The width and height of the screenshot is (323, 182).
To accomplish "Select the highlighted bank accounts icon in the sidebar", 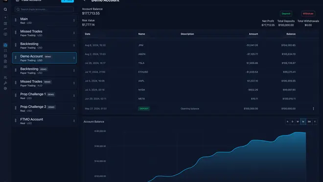I will [x=5, y=45].
